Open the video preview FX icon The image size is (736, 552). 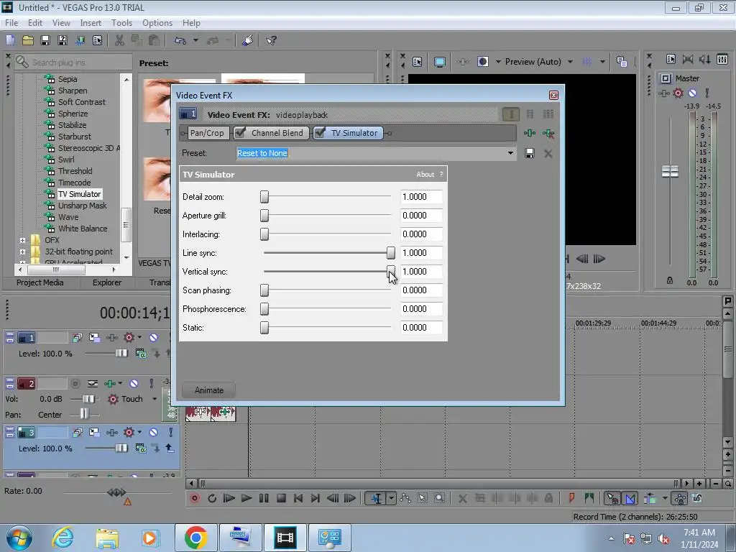pyautogui.click(x=463, y=62)
